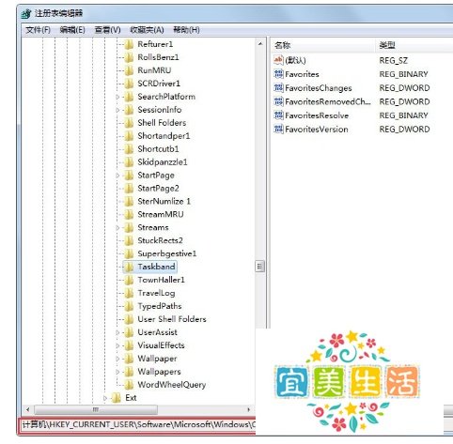Click the StuckRects2 folder icon
The width and height of the screenshot is (453, 444).
(x=129, y=240)
